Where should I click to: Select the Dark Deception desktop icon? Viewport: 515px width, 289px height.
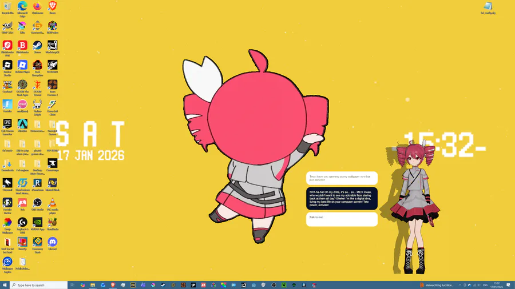tap(37, 68)
